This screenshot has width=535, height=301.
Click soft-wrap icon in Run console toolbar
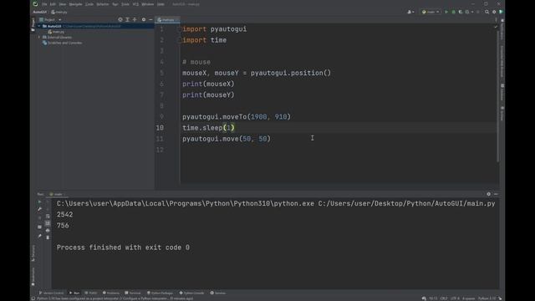[x=48, y=216]
